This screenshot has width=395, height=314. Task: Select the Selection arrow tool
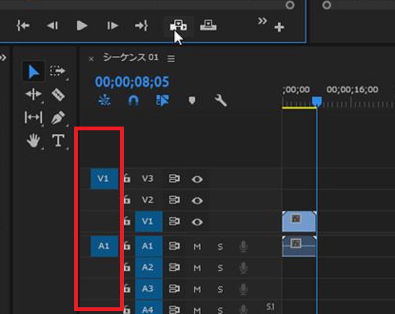pos(33,72)
